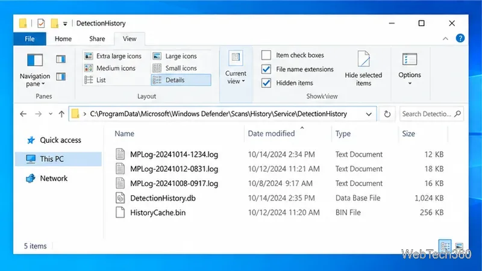Image resolution: width=482 pixels, height=271 pixels.
Task: Open Customize Quick Access Toolbar dropdown
Action: point(65,23)
